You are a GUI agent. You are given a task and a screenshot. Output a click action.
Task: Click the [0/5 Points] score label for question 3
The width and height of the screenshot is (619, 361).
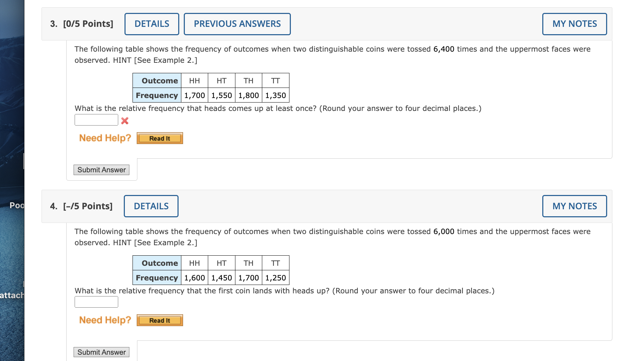(88, 24)
